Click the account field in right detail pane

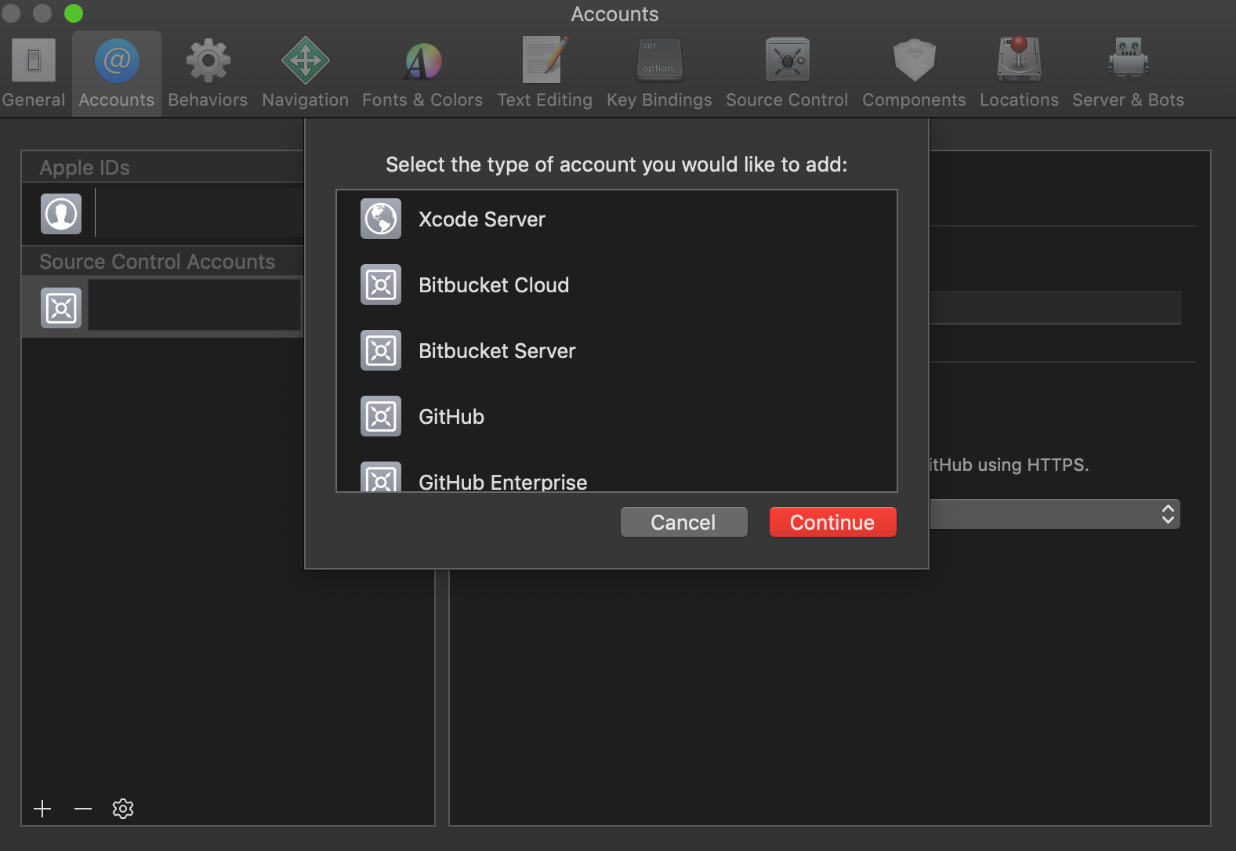(1055, 308)
